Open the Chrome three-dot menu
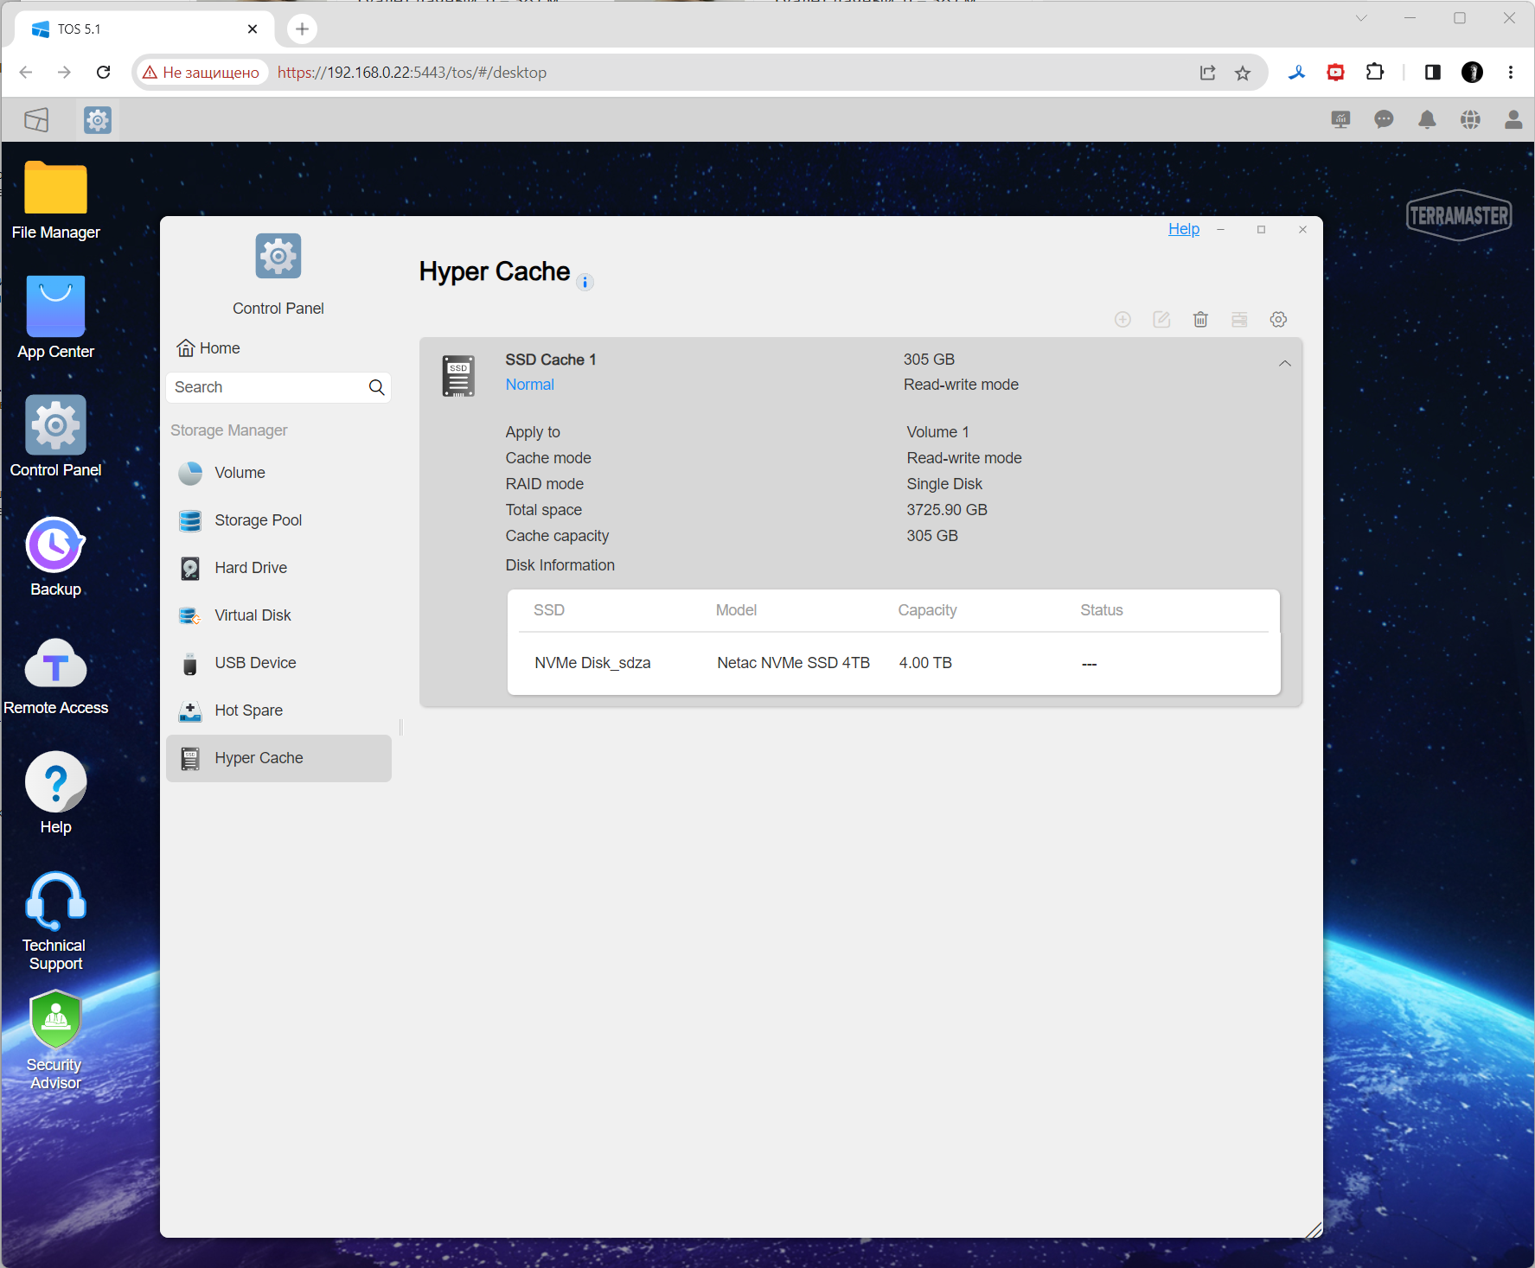 (x=1511, y=73)
